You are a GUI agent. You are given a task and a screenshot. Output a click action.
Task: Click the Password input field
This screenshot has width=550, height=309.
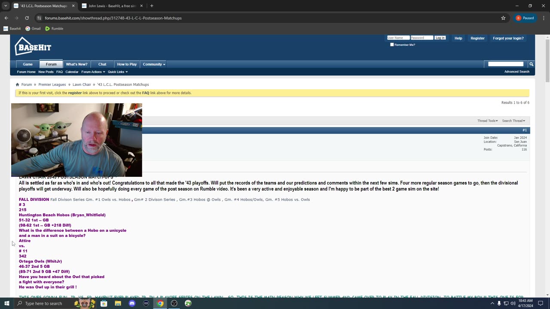[x=422, y=38]
